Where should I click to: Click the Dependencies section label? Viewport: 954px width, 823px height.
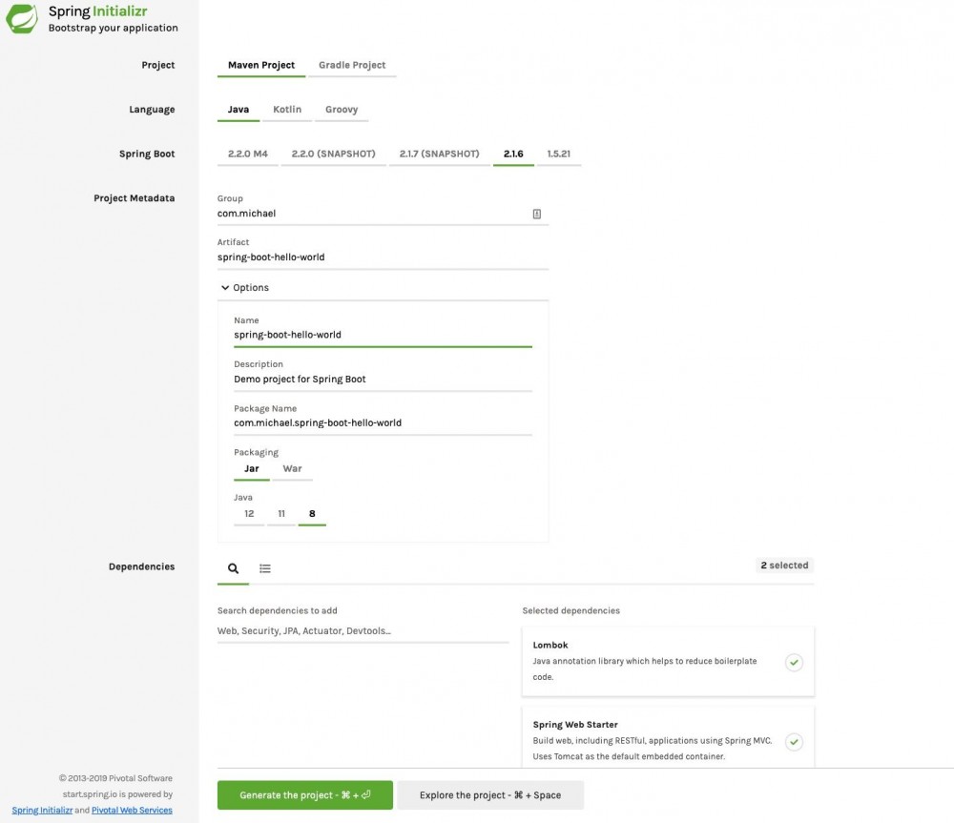[142, 566]
